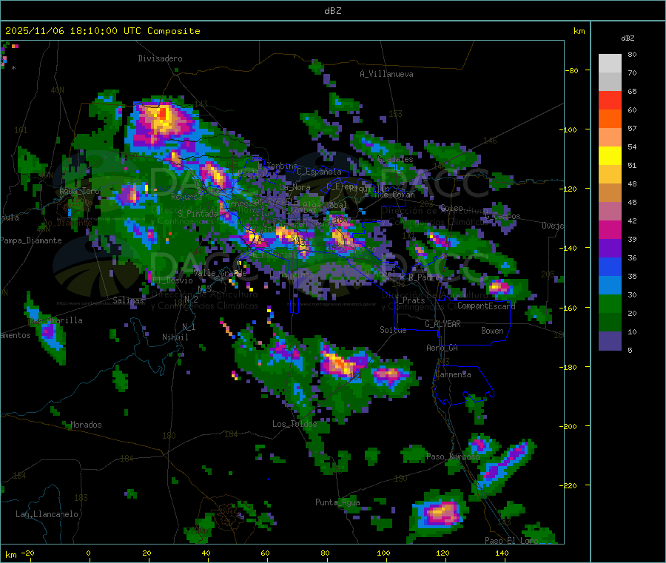Click the royal blue 35-36 dBZ legend band

[x=610, y=266]
